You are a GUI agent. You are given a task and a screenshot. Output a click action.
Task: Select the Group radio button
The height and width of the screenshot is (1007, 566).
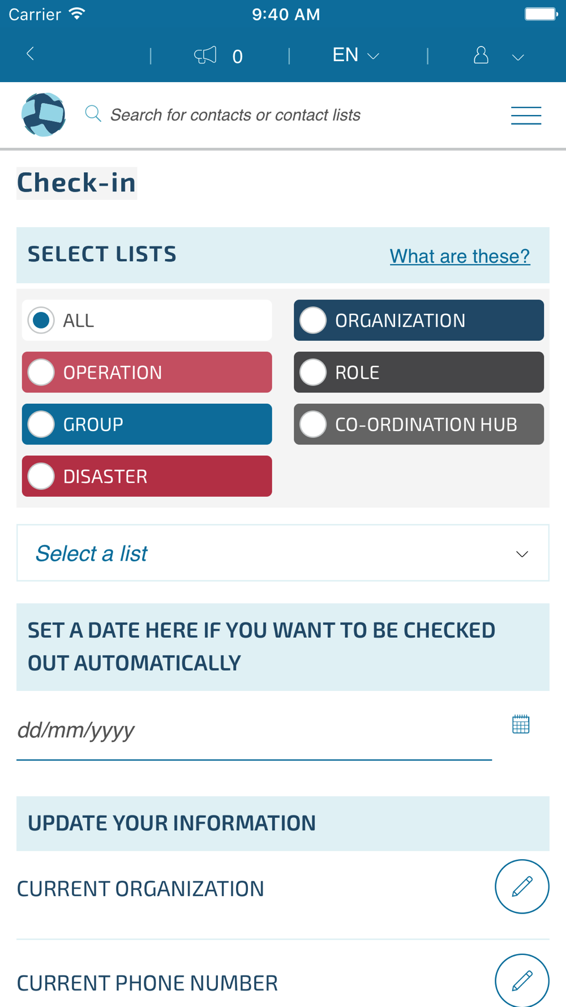click(x=41, y=424)
